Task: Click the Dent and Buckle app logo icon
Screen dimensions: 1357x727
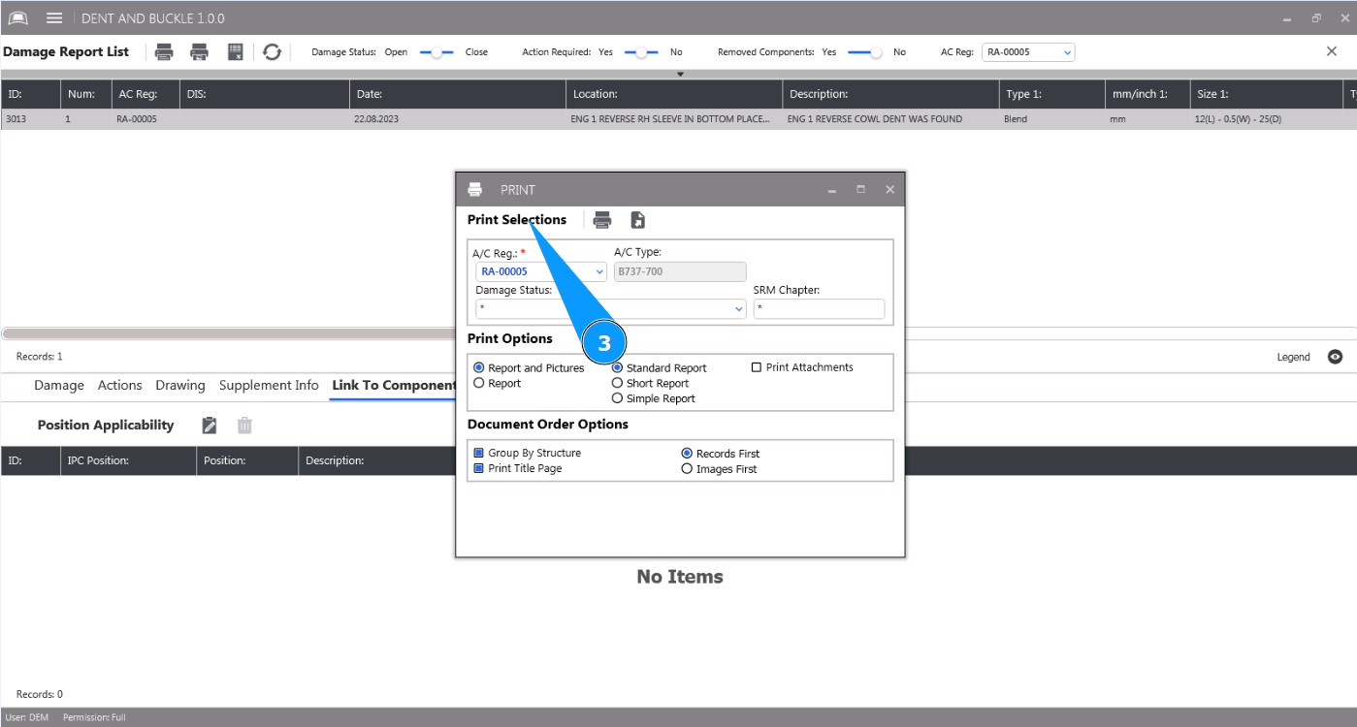Action: pos(18,18)
